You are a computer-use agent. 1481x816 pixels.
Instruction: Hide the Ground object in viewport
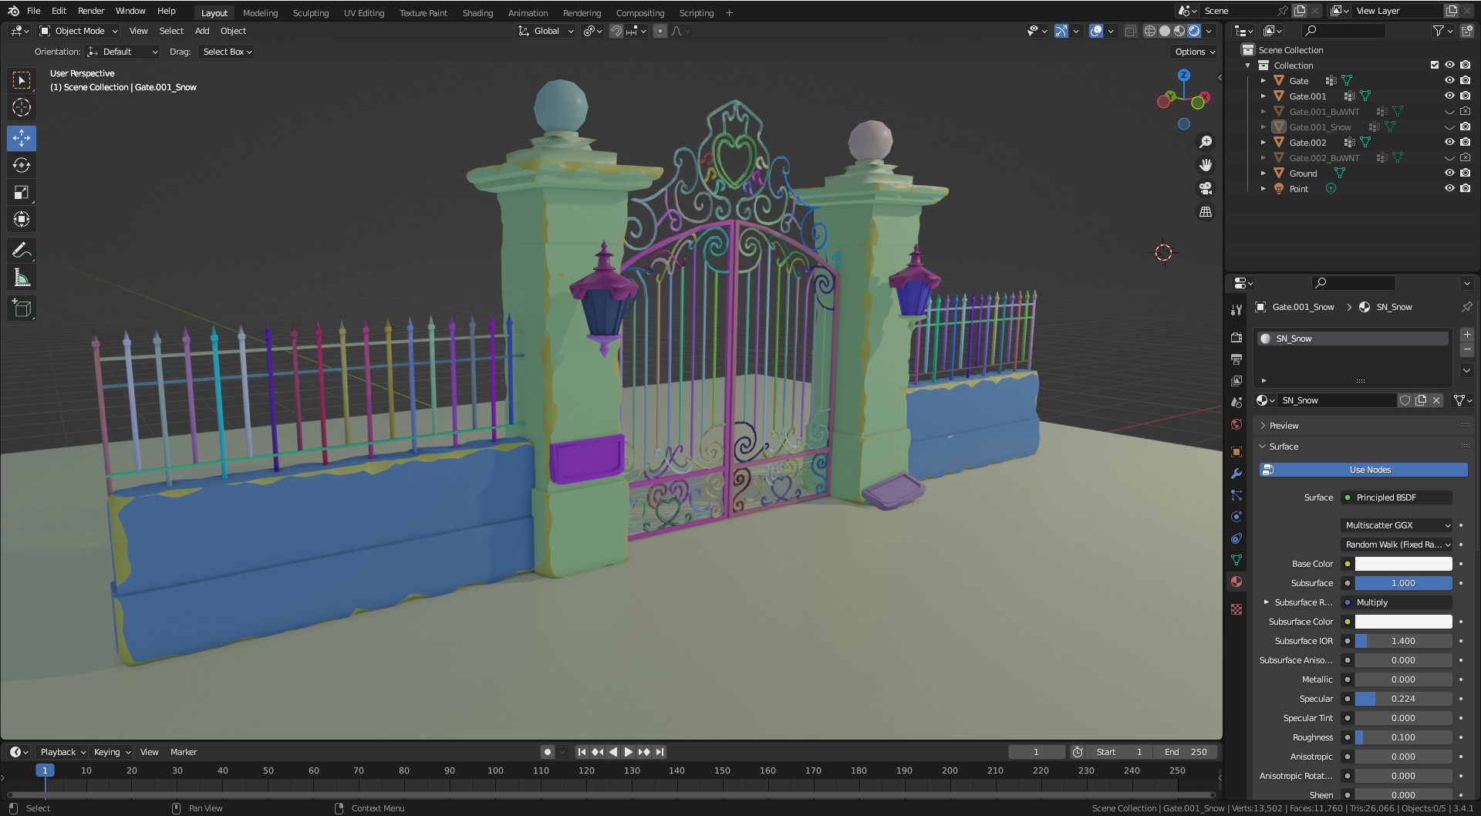(1449, 174)
